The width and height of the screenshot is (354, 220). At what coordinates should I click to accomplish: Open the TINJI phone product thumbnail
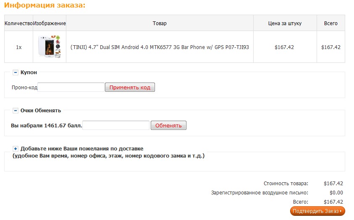click(49, 47)
